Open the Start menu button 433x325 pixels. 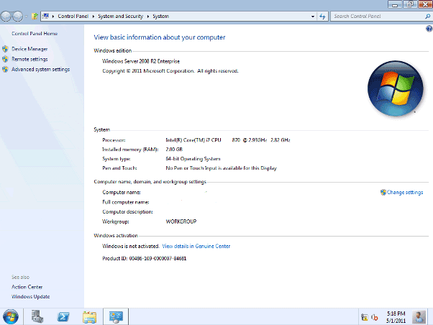tap(11, 316)
